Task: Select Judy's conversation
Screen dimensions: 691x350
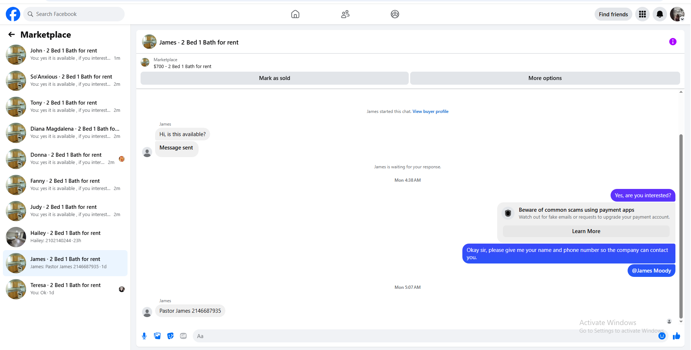Action: [x=65, y=211]
